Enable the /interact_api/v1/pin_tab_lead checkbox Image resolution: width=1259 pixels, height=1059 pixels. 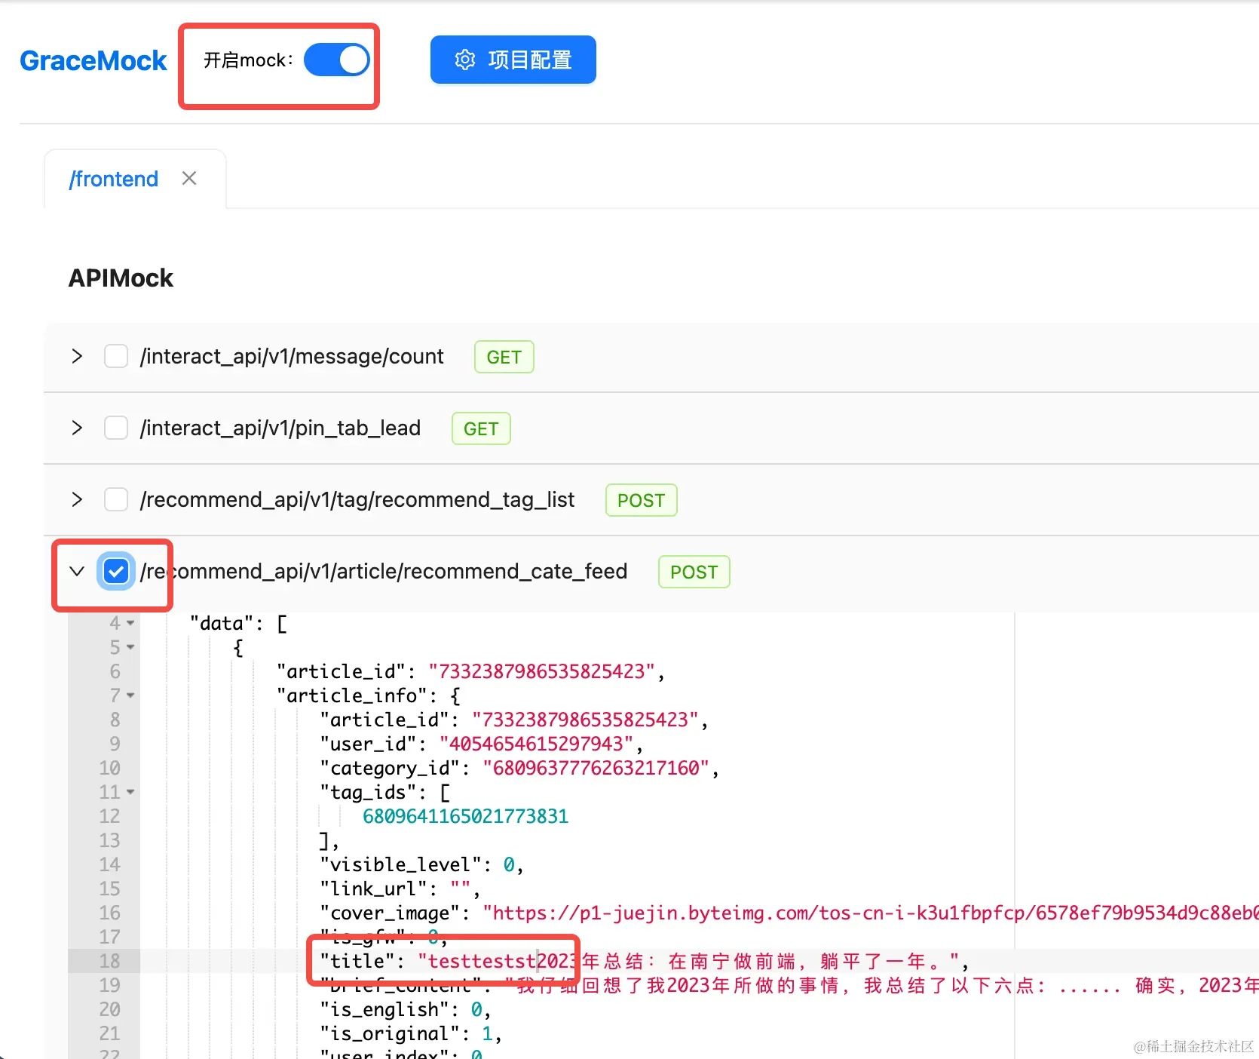(x=116, y=428)
